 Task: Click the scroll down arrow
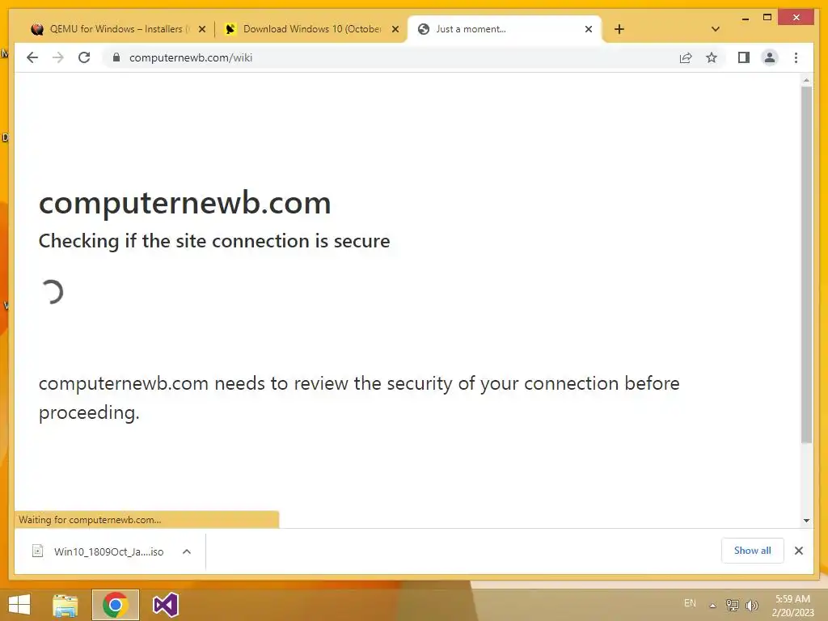806,520
